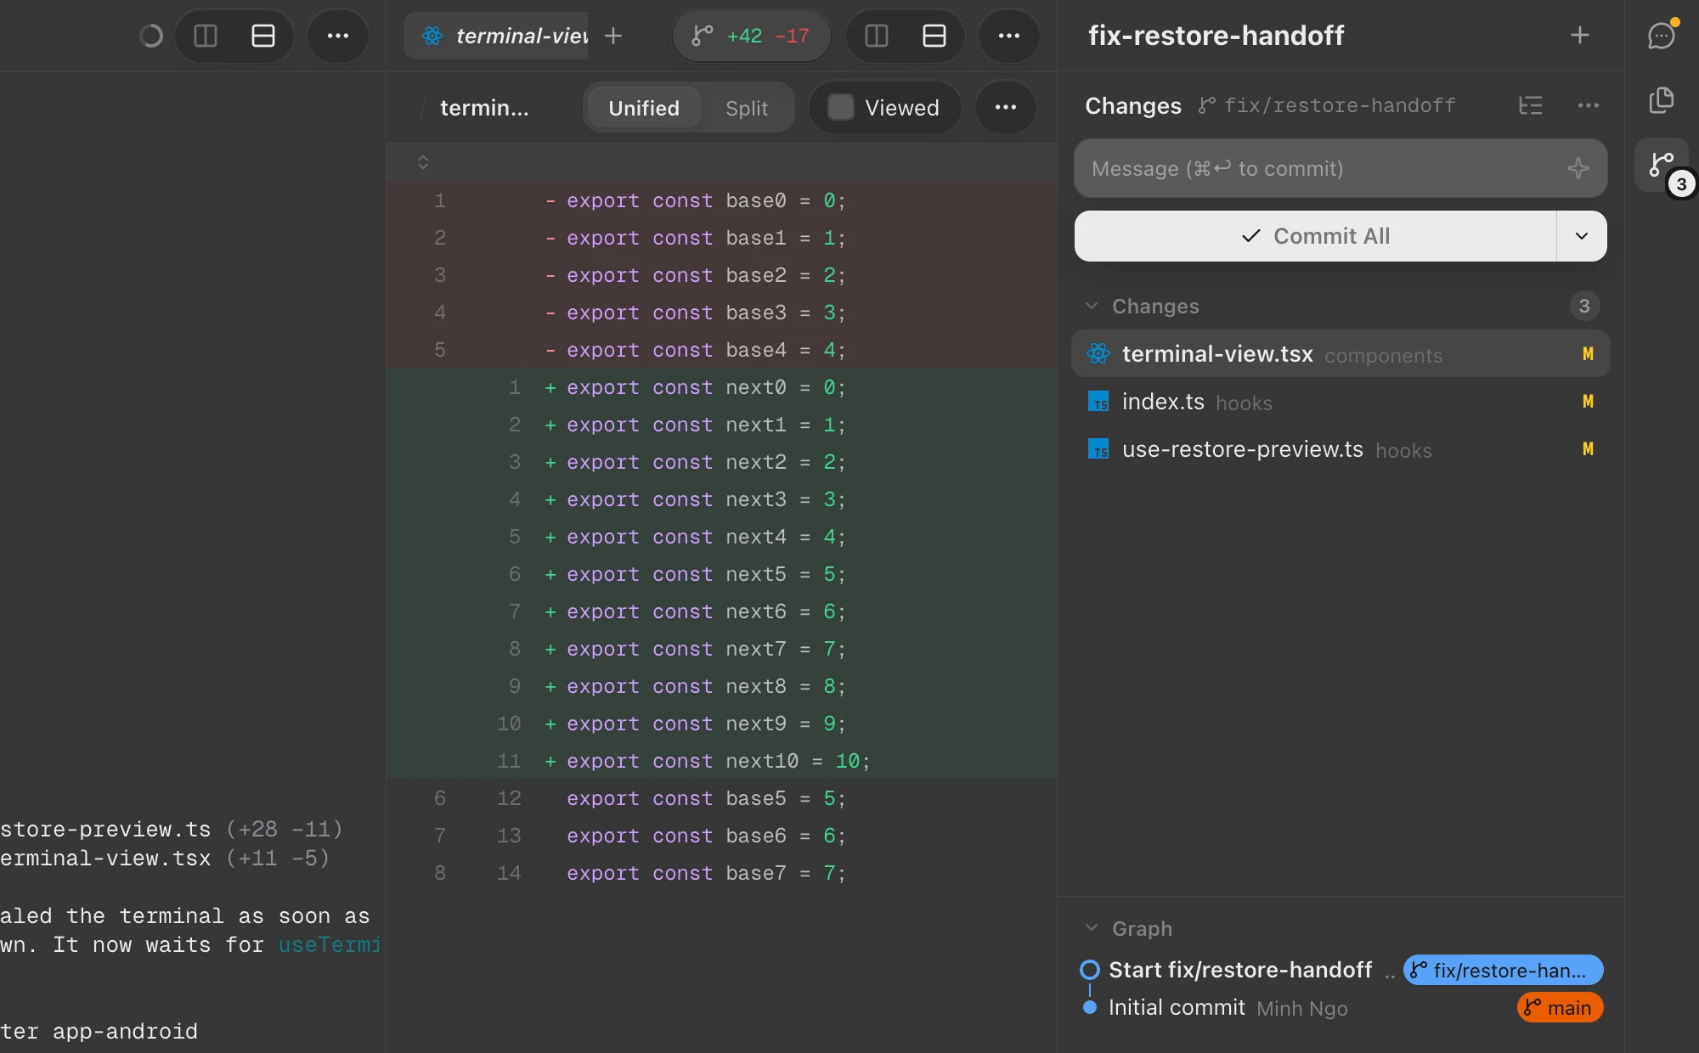Switch diff to Unified mode
1699x1053 pixels.
[x=644, y=108]
